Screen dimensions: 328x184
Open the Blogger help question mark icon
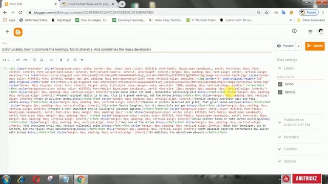(x=294, y=31)
